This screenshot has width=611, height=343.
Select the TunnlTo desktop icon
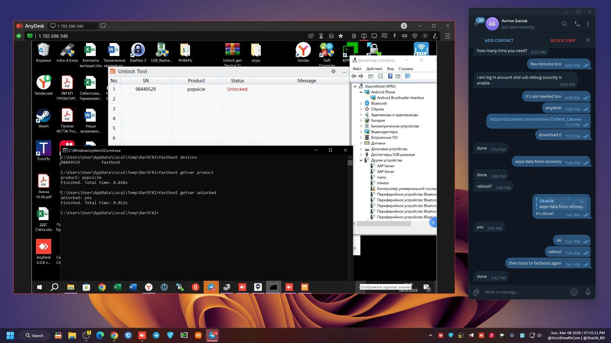click(x=43, y=151)
